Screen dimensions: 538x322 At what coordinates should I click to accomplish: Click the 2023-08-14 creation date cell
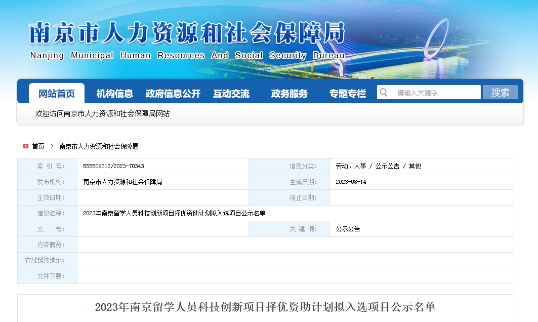coord(351,182)
